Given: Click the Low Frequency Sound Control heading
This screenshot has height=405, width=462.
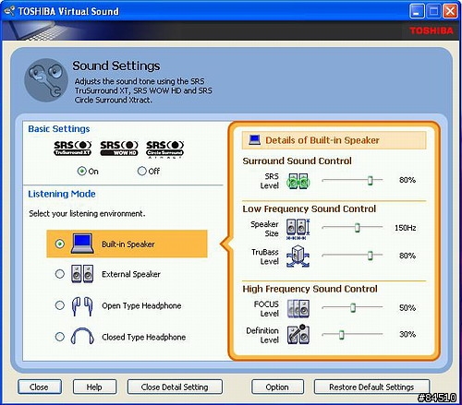Looking at the screenshot, I should pyautogui.click(x=310, y=208).
